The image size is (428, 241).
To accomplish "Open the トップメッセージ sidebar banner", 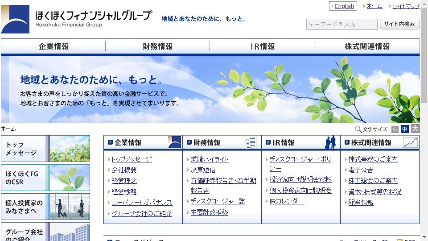I will point(45,149).
